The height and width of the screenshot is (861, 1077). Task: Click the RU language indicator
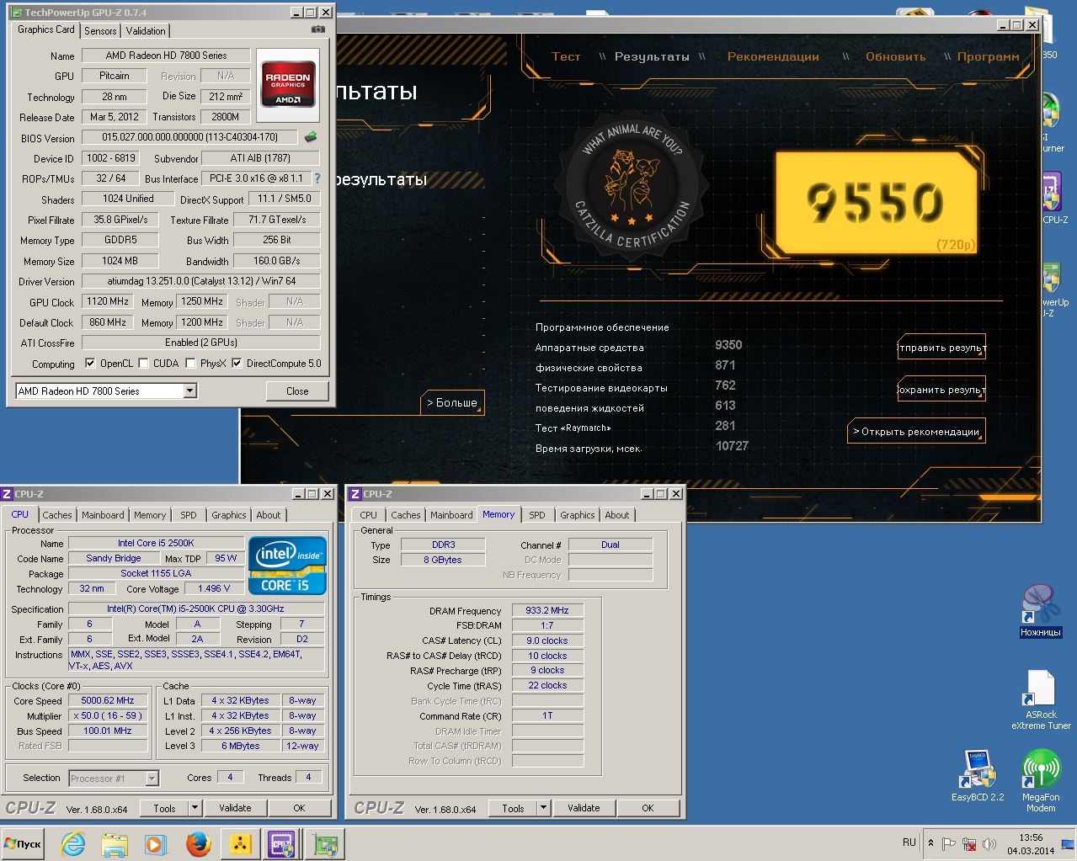pos(909,842)
